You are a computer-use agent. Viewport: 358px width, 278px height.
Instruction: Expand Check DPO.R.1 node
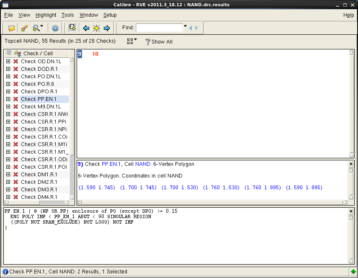[x=8, y=92]
